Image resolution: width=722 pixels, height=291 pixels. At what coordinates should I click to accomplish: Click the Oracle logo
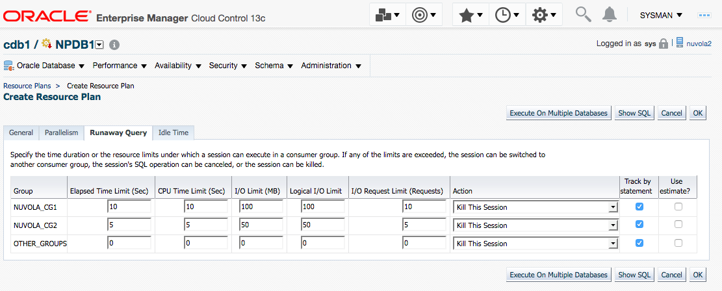pyautogui.click(x=47, y=17)
